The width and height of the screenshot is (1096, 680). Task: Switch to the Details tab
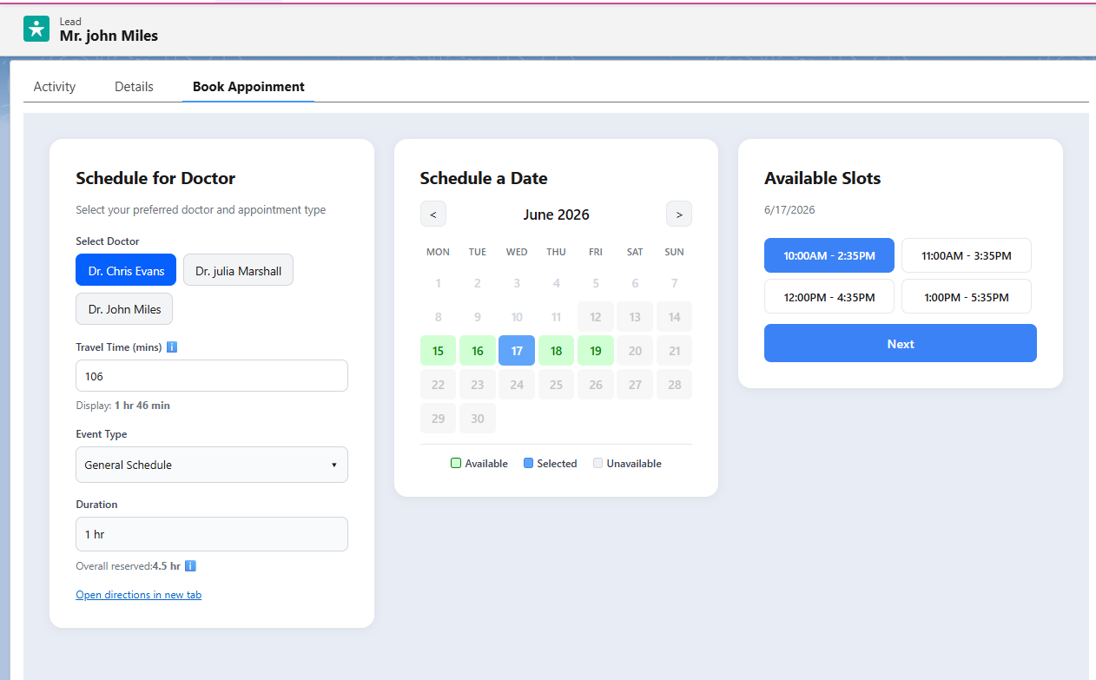(134, 87)
